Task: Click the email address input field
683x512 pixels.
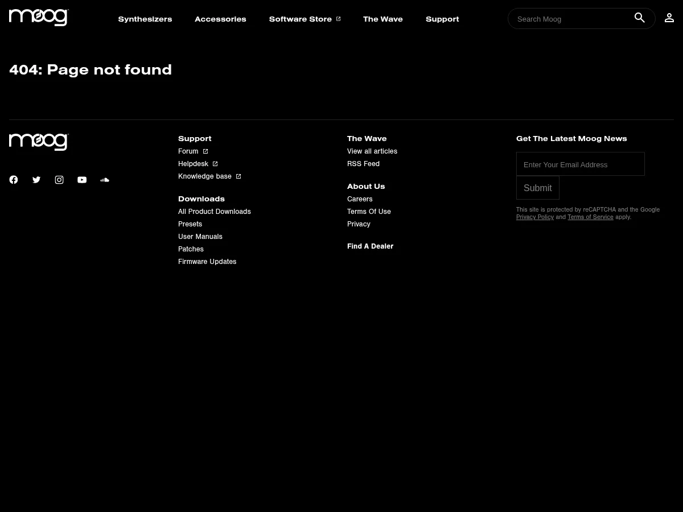Action: pyautogui.click(x=580, y=164)
